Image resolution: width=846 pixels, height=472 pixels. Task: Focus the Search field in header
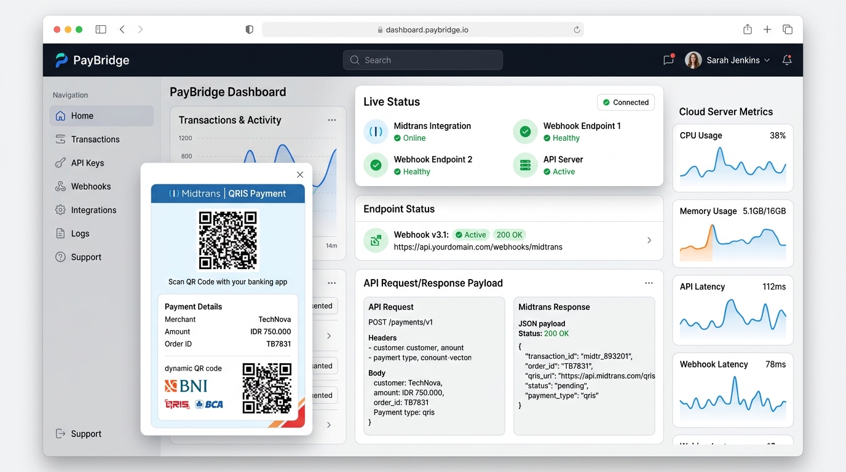423,60
